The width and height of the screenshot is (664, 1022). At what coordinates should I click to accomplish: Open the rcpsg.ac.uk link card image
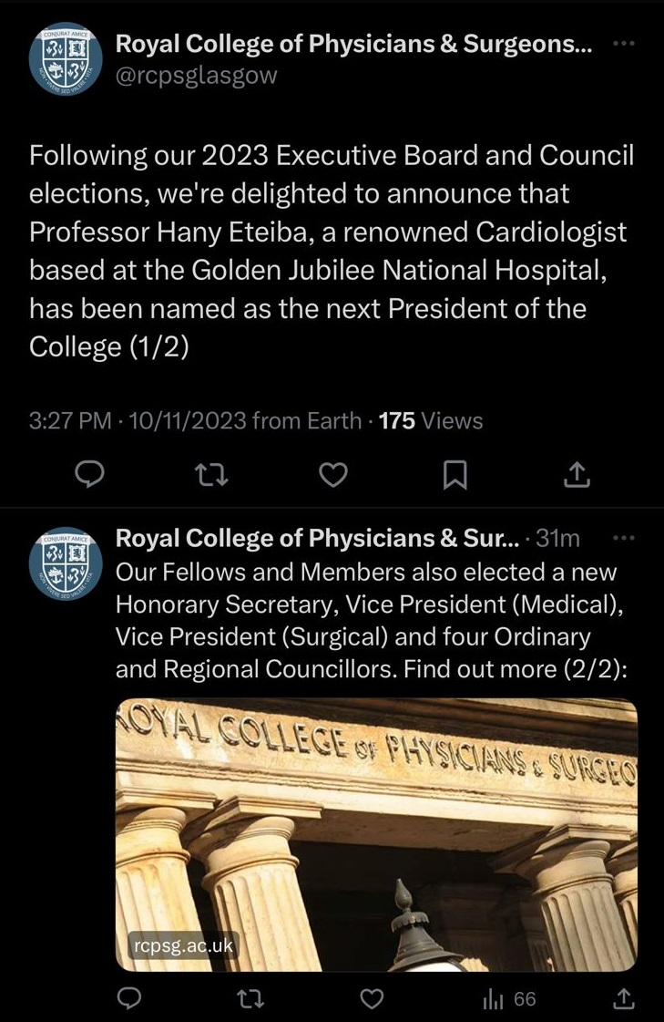(376, 834)
